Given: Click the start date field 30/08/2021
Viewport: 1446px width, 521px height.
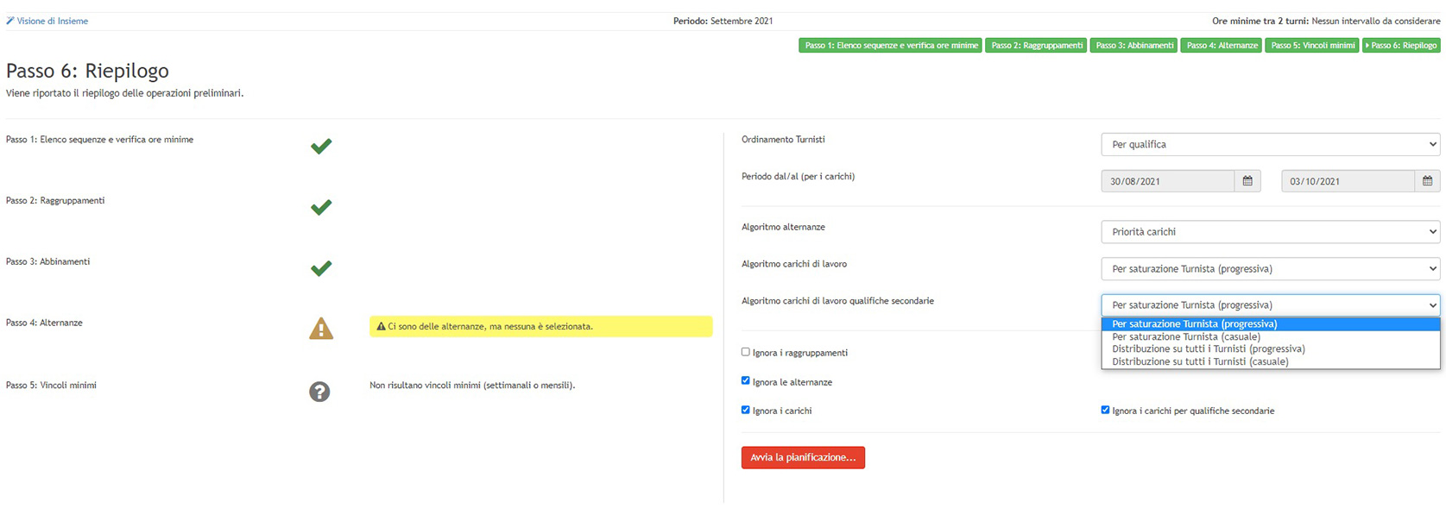Looking at the screenshot, I should (1167, 181).
